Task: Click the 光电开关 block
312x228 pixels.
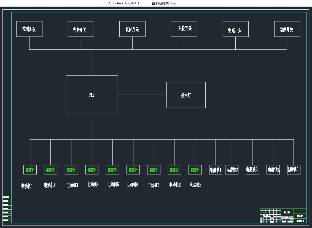Action: point(81,29)
